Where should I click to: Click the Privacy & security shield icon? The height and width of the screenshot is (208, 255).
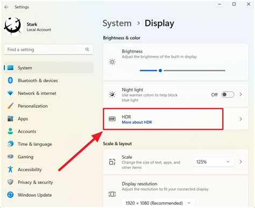(10, 182)
